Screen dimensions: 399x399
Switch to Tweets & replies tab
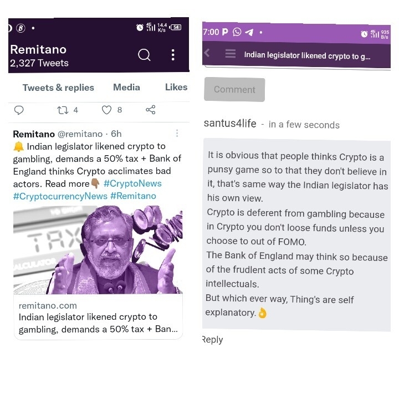click(58, 88)
